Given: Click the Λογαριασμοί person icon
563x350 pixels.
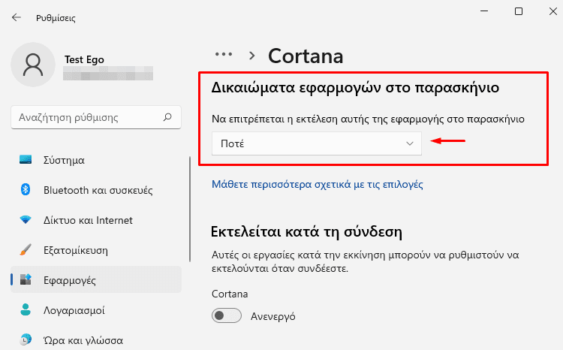Looking at the screenshot, I should click(26, 309).
